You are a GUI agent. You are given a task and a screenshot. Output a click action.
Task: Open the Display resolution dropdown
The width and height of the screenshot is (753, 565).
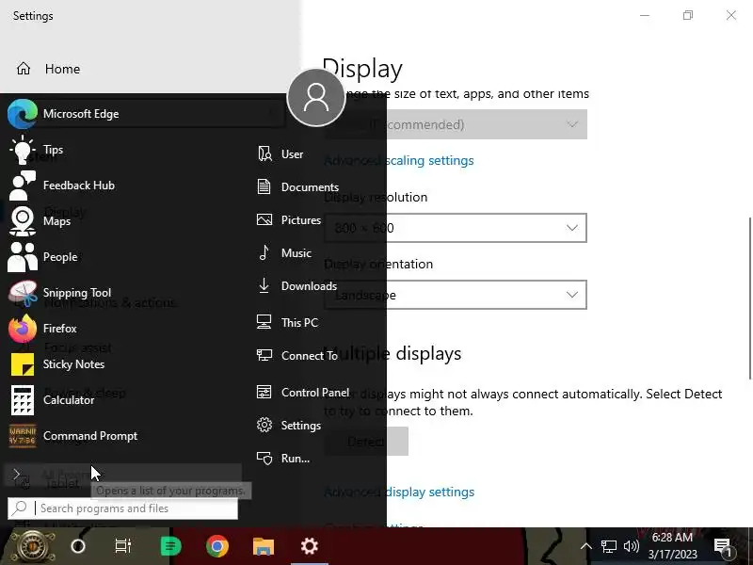[x=456, y=228]
